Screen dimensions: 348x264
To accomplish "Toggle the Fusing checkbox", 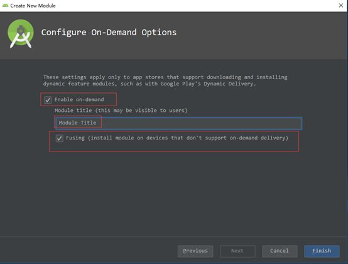I will pos(59,138).
